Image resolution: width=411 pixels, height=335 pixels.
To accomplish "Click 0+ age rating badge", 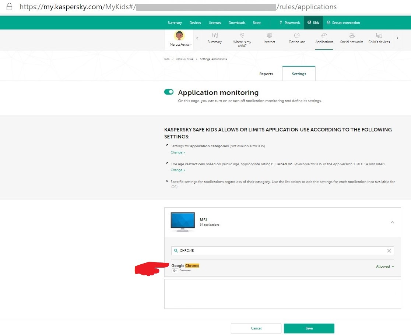I will 175,271.
